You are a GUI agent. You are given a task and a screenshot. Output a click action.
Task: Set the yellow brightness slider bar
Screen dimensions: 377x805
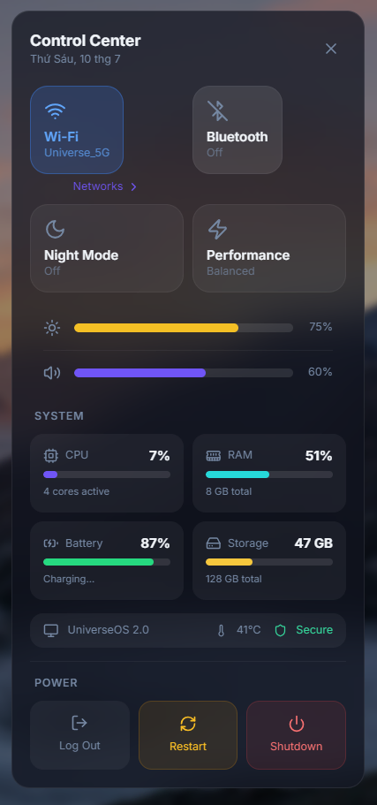click(184, 328)
